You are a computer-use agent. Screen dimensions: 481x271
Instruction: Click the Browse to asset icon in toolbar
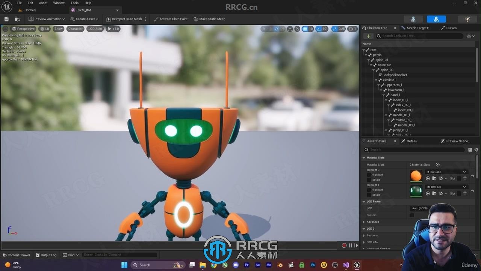click(17, 19)
